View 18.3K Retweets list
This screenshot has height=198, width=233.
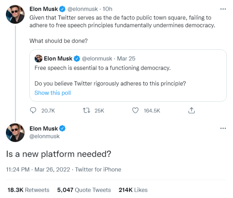[x=28, y=190]
